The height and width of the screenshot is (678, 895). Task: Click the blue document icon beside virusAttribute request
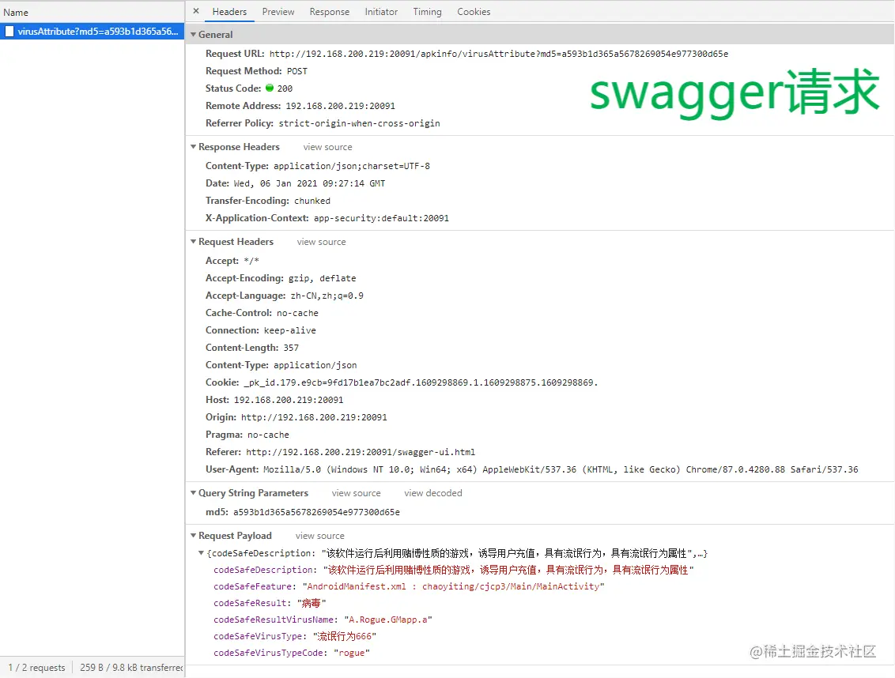click(9, 30)
